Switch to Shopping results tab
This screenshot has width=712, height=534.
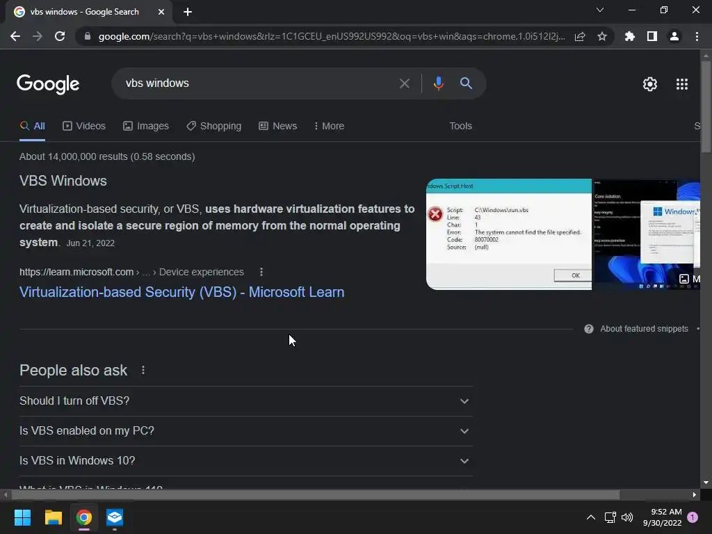[x=214, y=127]
